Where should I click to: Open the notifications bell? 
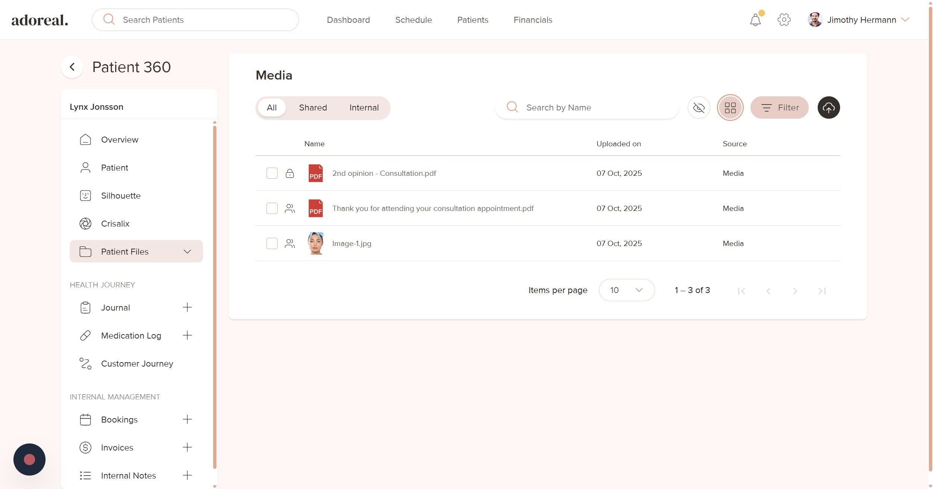[755, 20]
